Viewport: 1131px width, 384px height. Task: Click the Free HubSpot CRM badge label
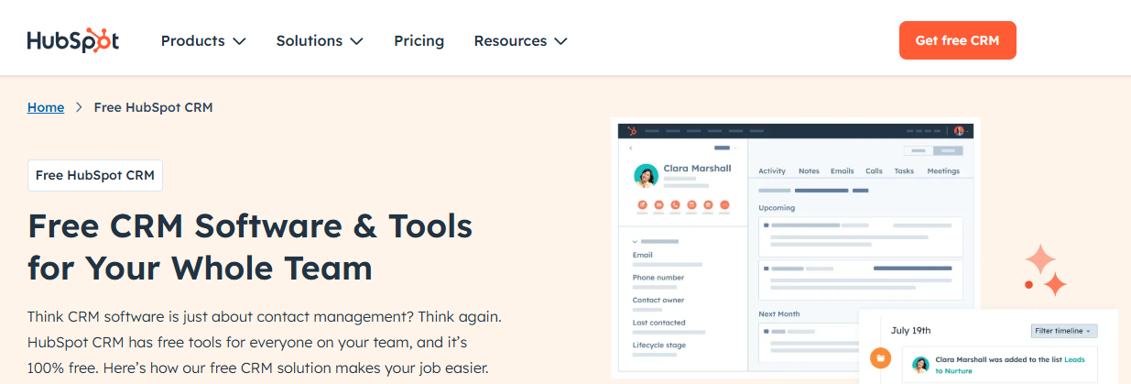(x=95, y=175)
